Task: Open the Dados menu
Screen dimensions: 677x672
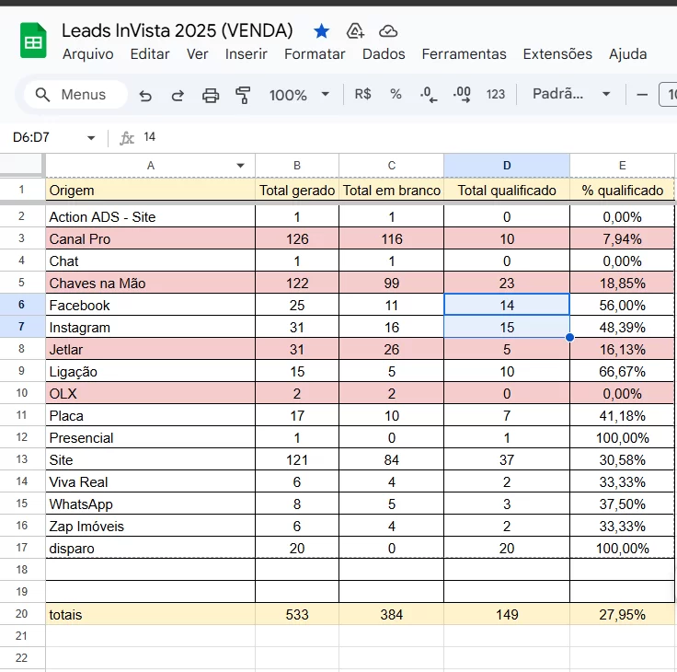Action: tap(384, 54)
